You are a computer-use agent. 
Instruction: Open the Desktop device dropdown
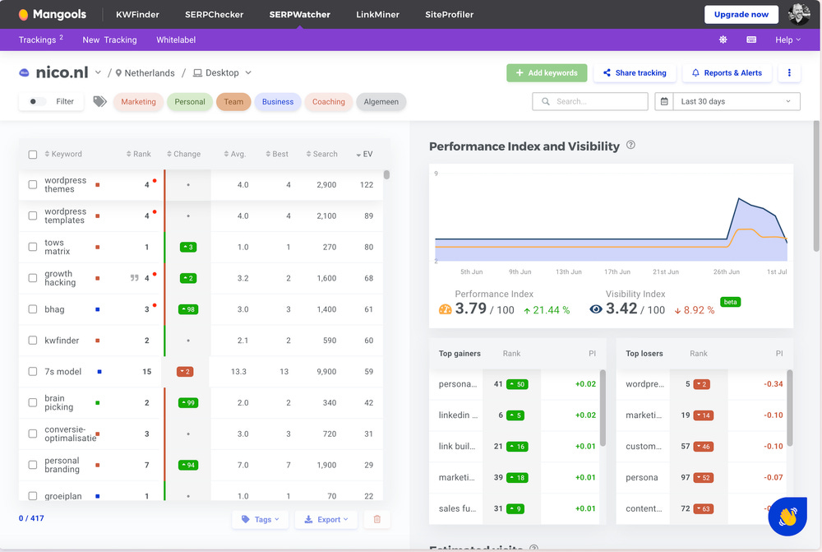222,73
